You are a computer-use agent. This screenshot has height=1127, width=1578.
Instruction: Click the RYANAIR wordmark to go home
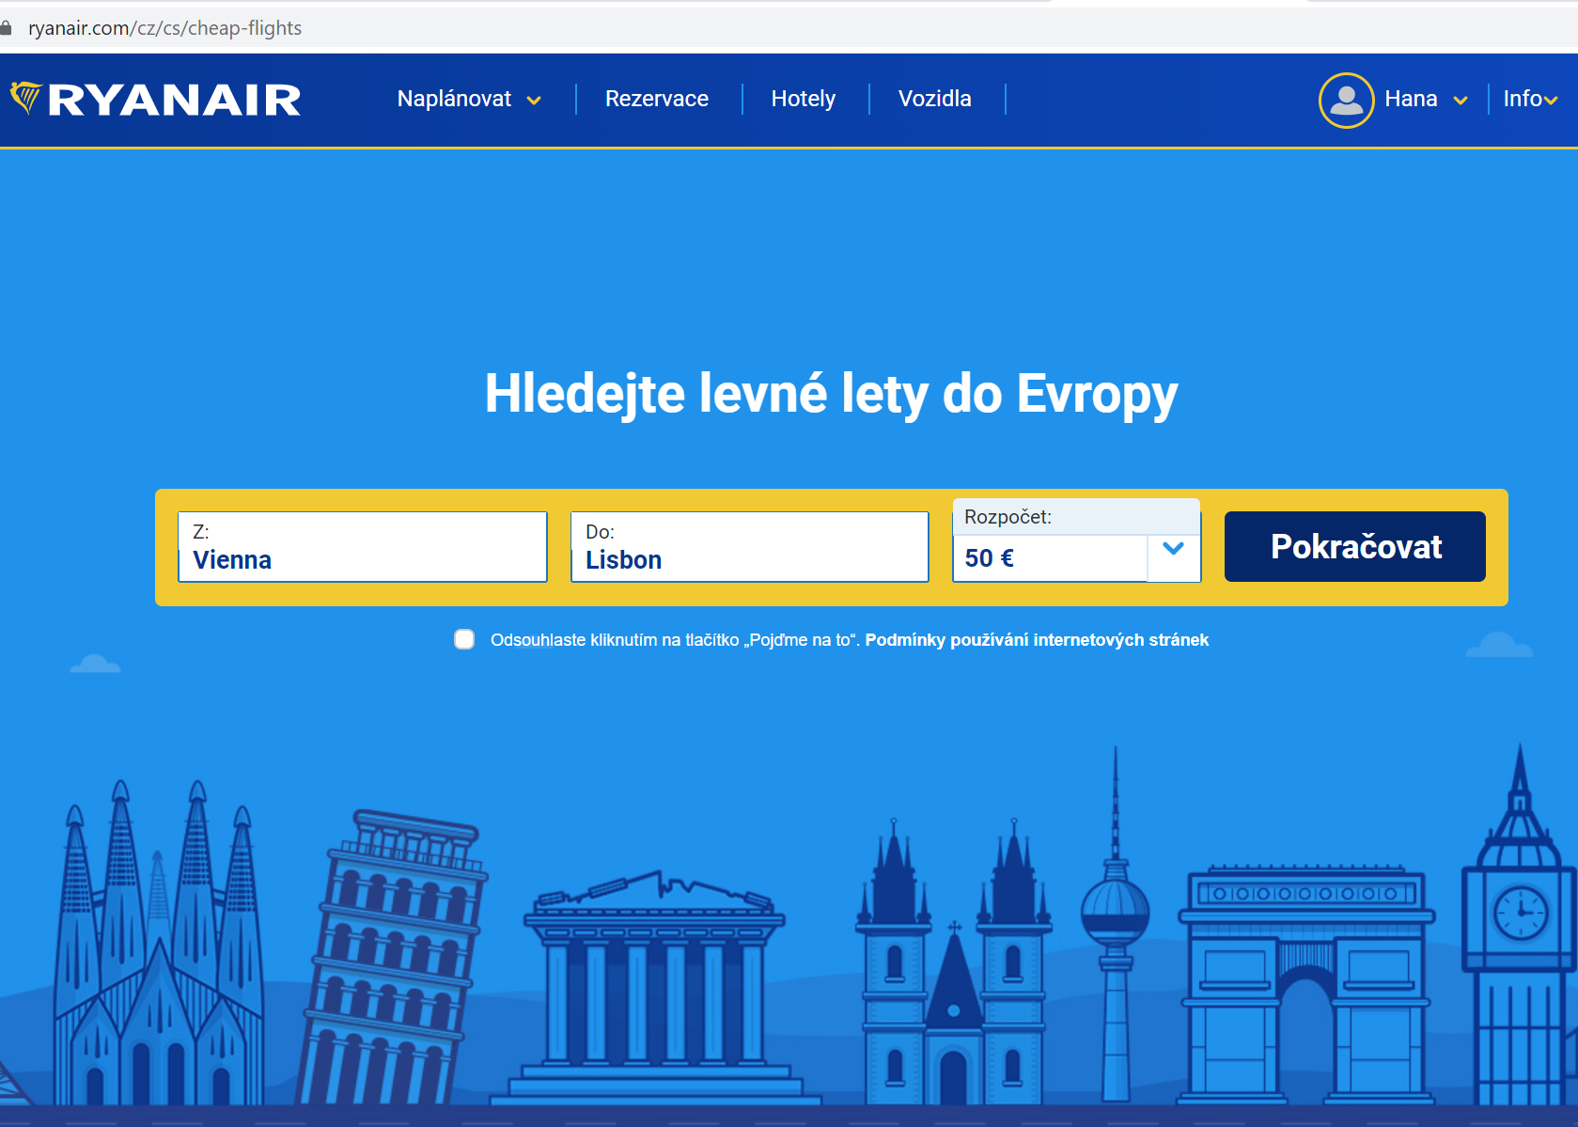(175, 100)
